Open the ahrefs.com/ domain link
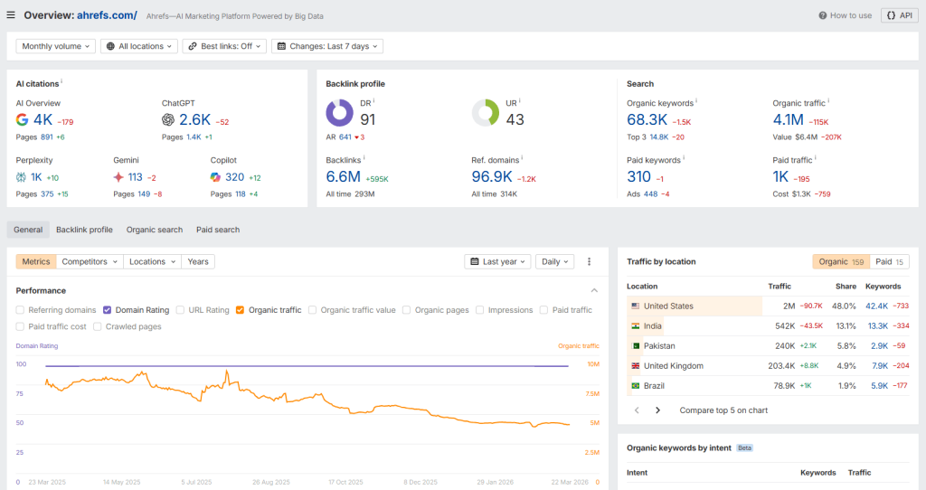This screenshot has height=490, width=926. tap(107, 15)
